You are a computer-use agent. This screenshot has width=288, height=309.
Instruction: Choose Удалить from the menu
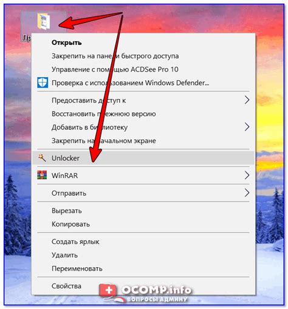point(64,255)
